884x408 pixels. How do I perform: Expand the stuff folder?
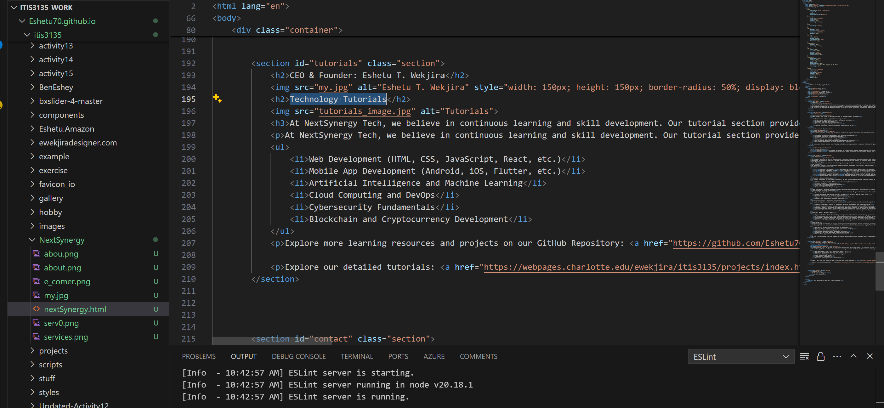pyautogui.click(x=88, y=378)
